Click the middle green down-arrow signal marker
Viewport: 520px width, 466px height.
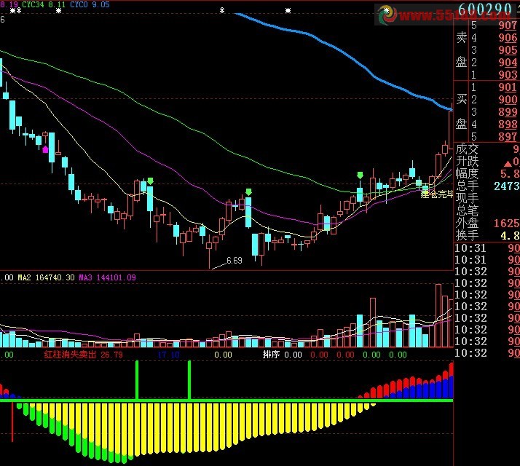pos(248,191)
